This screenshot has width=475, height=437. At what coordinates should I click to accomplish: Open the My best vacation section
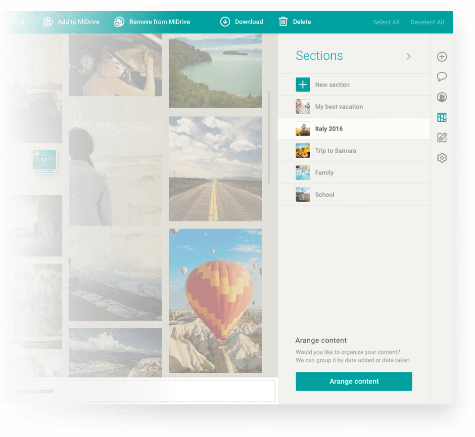pyautogui.click(x=338, y=107)
